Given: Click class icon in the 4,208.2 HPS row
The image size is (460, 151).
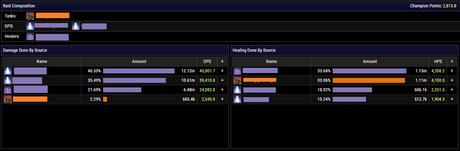Looking at the screenshot, I should tap(237, 71).
